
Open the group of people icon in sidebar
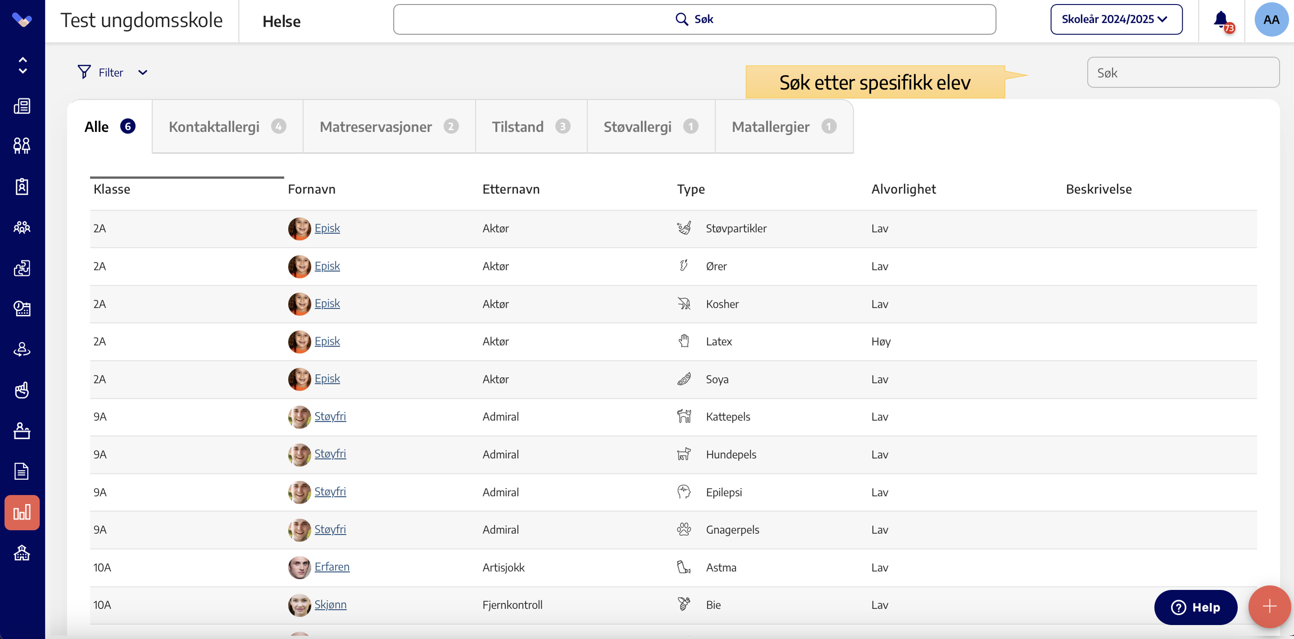[22, 227]
